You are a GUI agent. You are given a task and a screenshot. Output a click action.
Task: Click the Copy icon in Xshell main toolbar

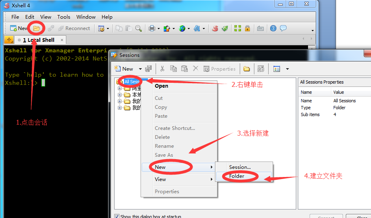[119, 28]
